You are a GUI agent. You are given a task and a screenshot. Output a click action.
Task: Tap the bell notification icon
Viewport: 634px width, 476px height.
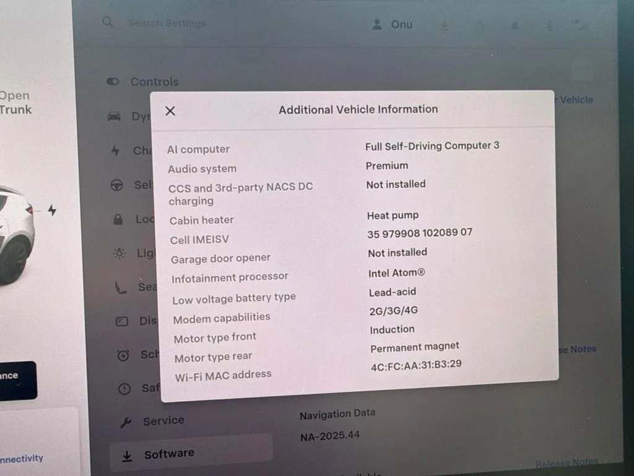click(x=515, y=26)
